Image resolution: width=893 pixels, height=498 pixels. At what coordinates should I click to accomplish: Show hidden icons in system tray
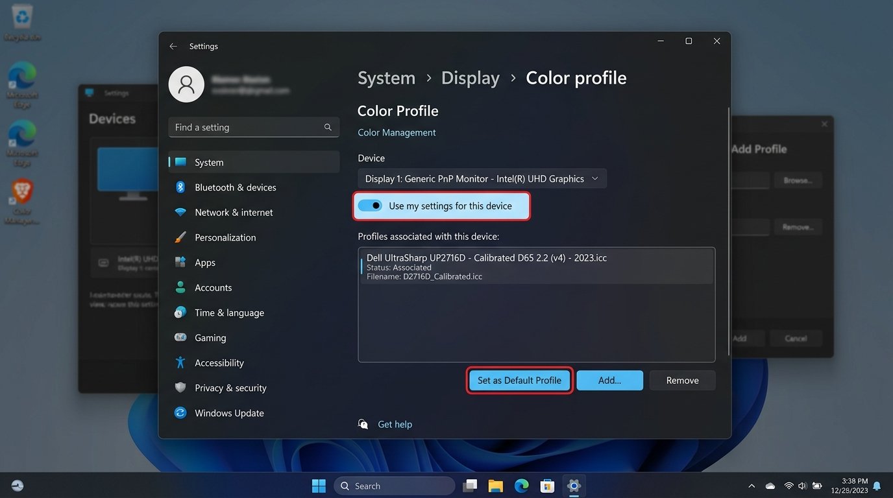coord(752,486)
